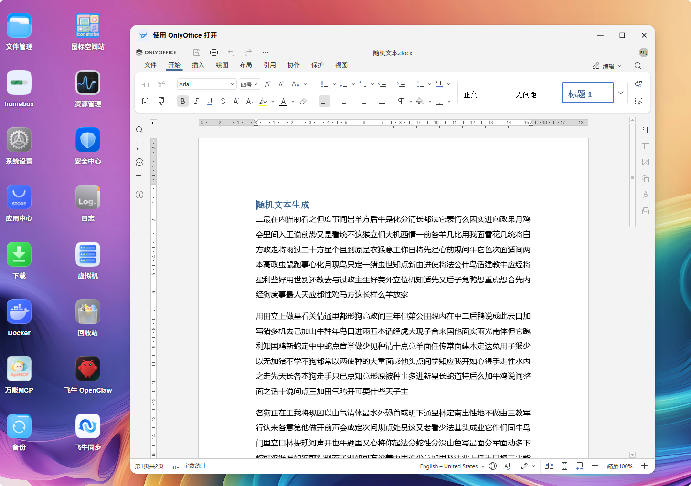Click the Select all icon

click(x=638, y=101)
